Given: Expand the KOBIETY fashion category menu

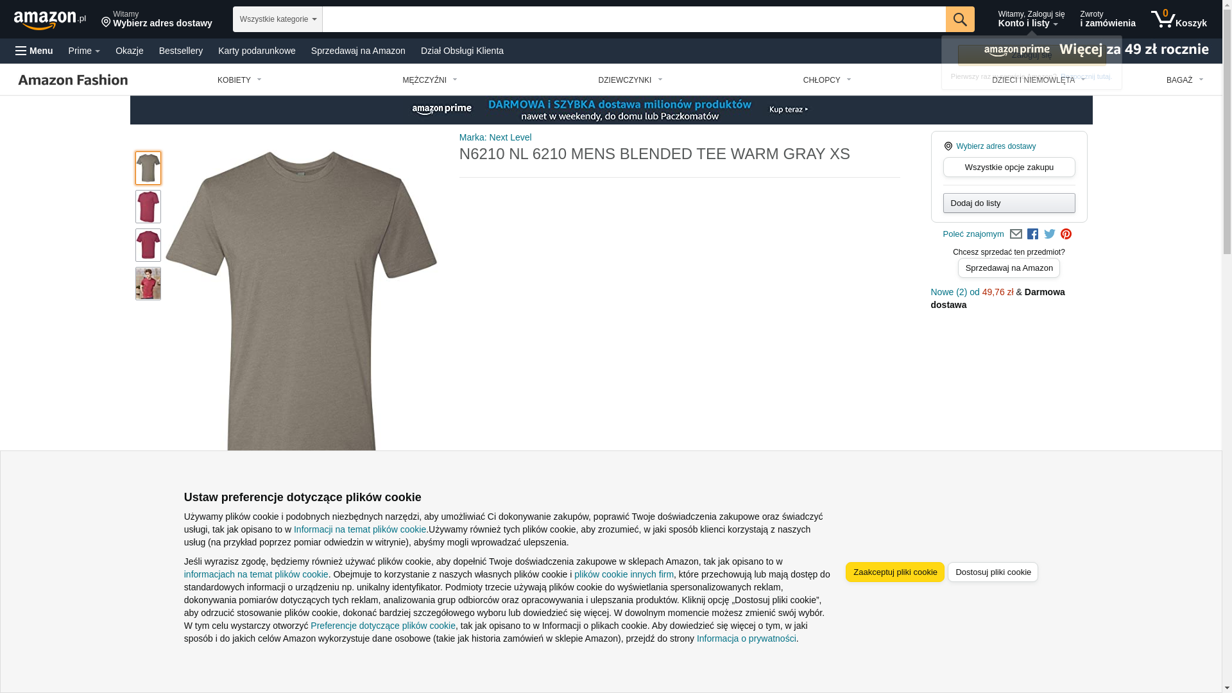Looking at the screenshot, I should (239, 80).
